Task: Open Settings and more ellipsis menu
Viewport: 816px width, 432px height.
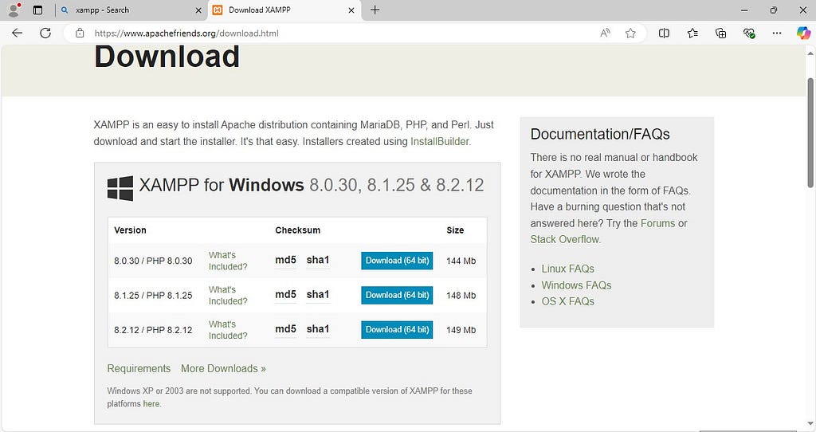Action: pyautogui.click(x=777, y=33)
